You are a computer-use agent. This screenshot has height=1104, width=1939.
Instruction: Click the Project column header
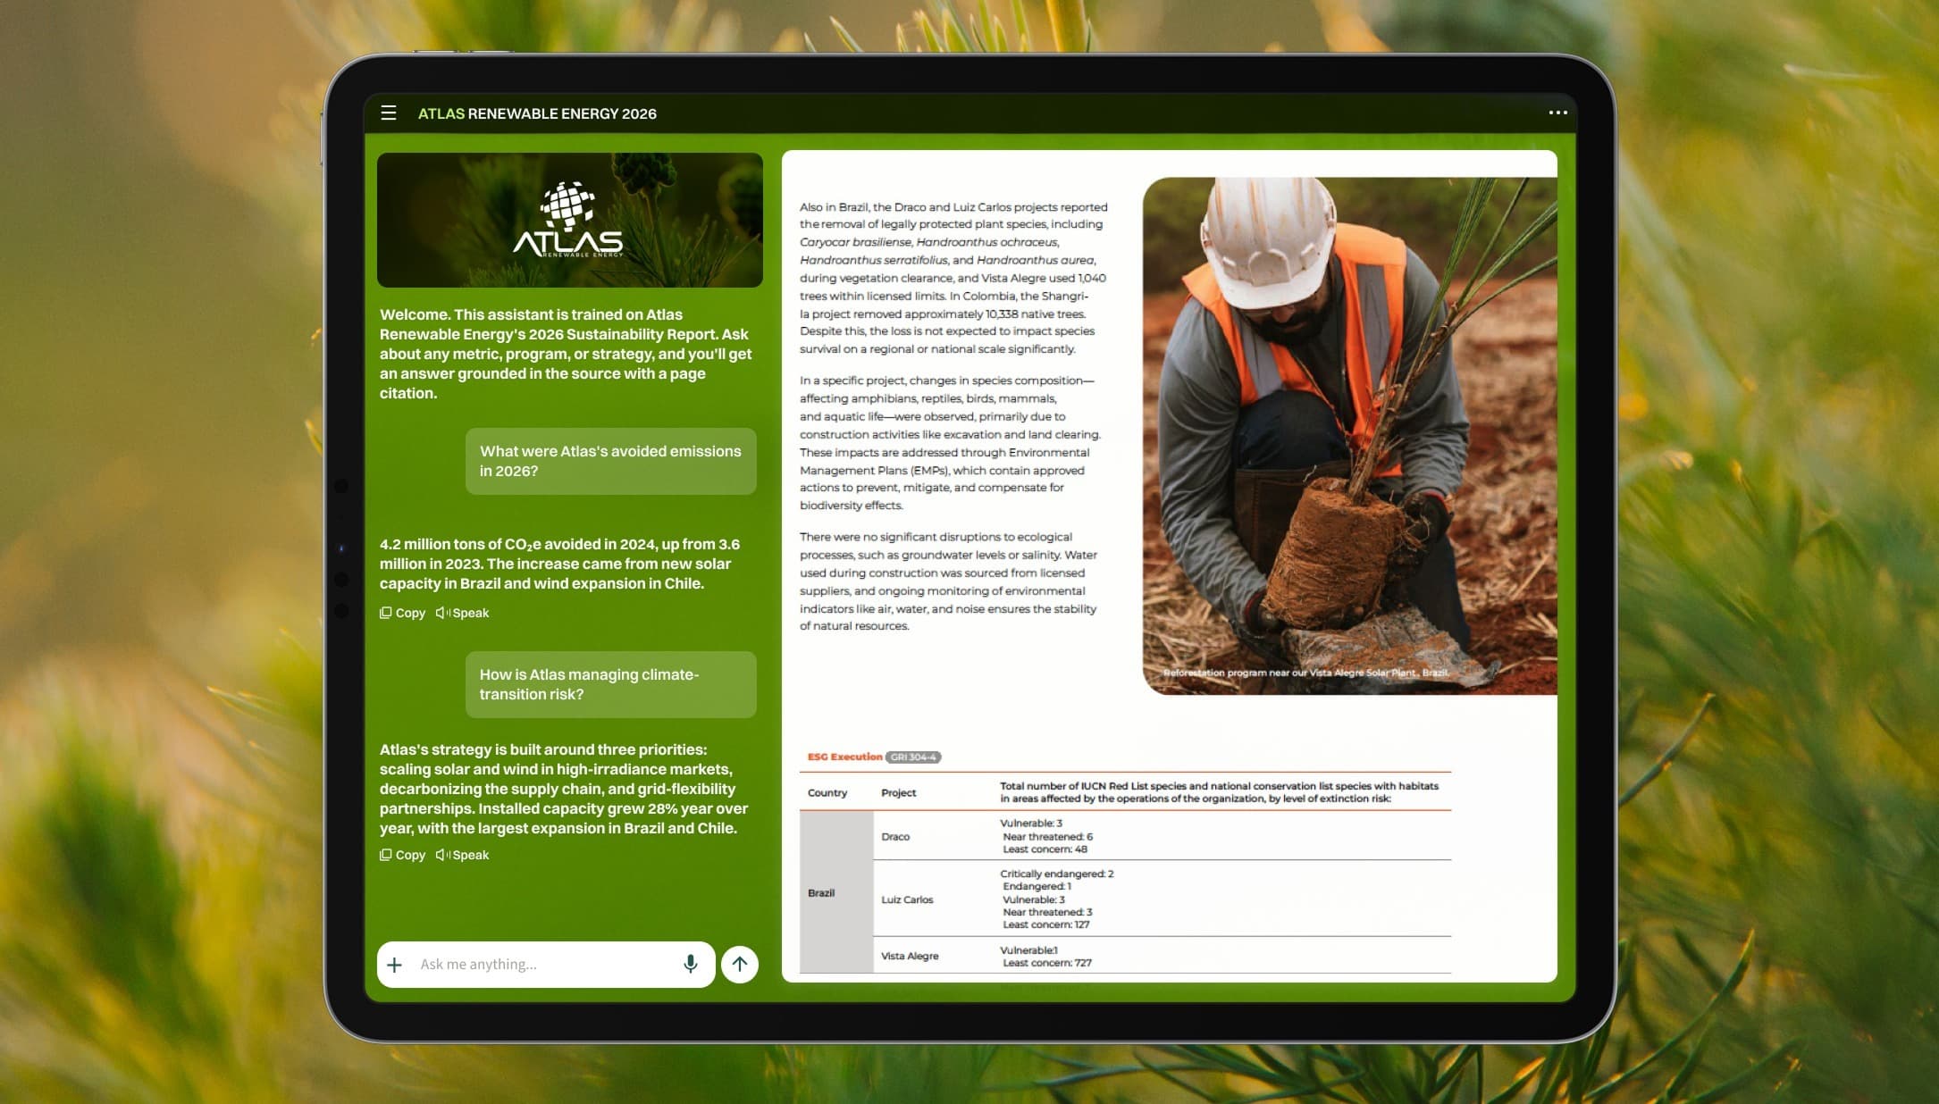click(898, 793)
